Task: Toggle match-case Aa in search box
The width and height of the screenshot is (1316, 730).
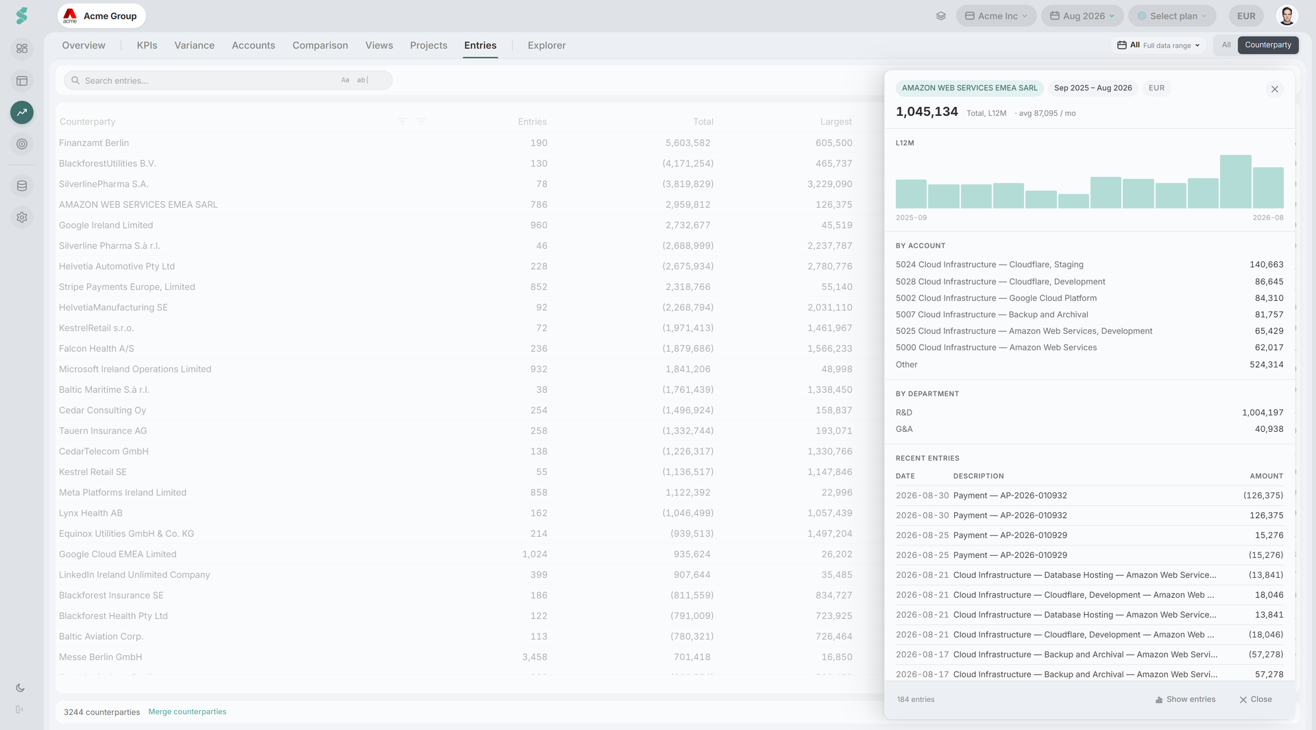Action: [345, 80]
